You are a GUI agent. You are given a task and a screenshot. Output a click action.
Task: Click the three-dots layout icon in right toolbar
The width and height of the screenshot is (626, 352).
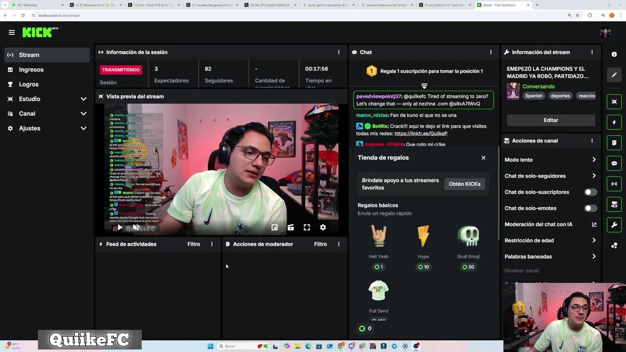tap(614, 245)
